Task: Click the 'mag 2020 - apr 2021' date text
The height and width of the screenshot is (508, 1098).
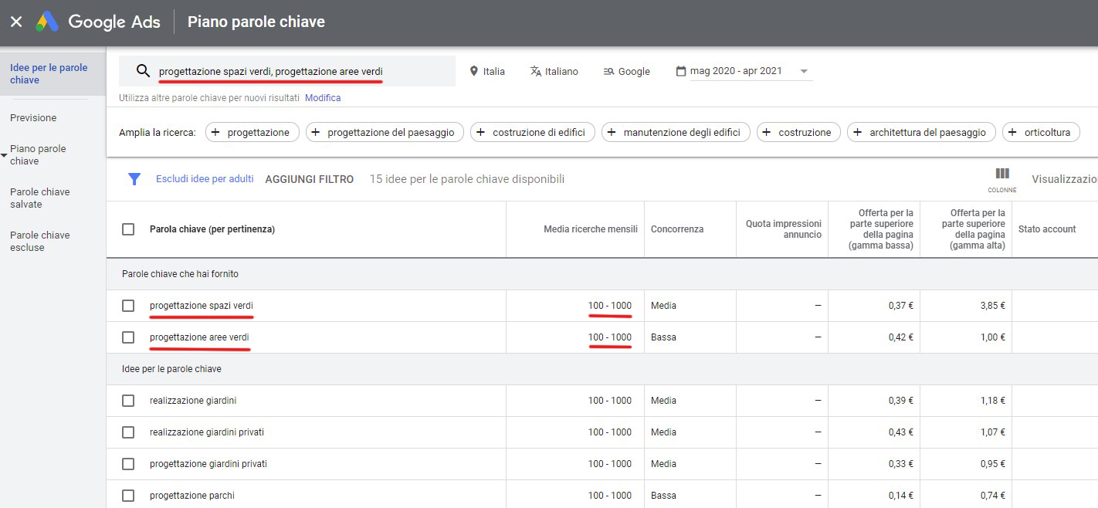Action: point(736,71)
